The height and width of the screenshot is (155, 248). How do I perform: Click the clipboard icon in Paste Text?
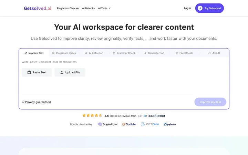pyautogui.click(x=29, y=72)
